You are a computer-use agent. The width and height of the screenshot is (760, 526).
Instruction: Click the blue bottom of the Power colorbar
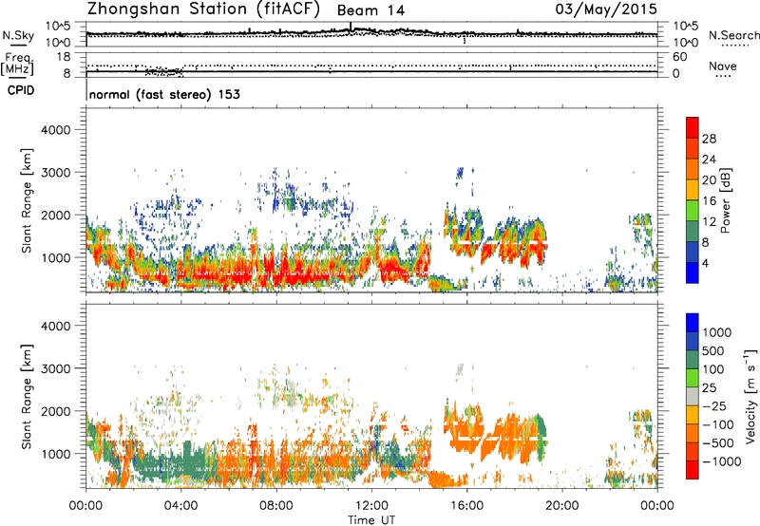click(693, 272)
